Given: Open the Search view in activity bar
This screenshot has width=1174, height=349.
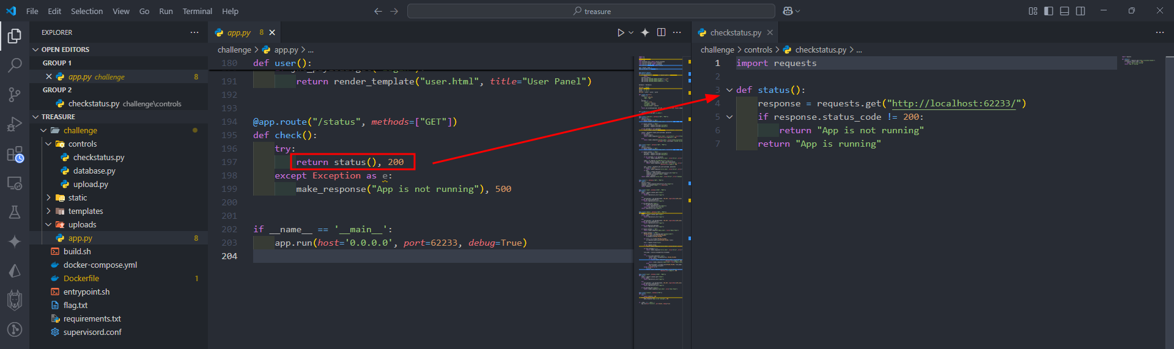Looking at the screenshot, I should (x=15, y=65).
